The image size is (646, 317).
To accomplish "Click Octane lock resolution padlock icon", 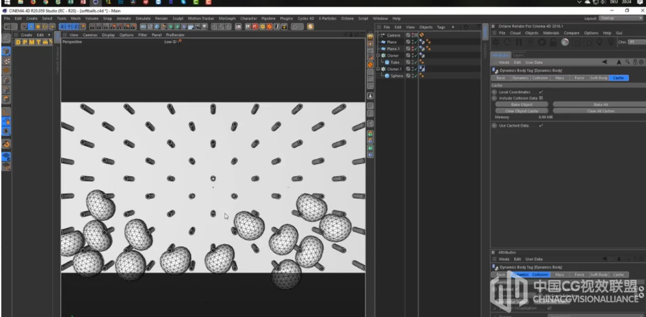I will point(554,42).
